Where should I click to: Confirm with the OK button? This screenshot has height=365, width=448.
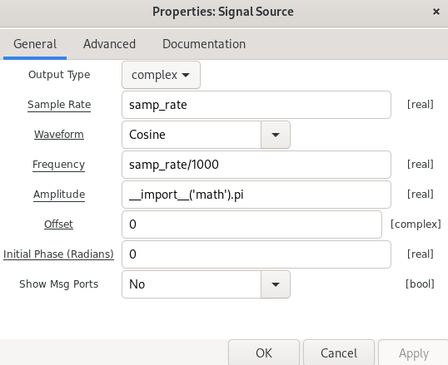point(264,353)
